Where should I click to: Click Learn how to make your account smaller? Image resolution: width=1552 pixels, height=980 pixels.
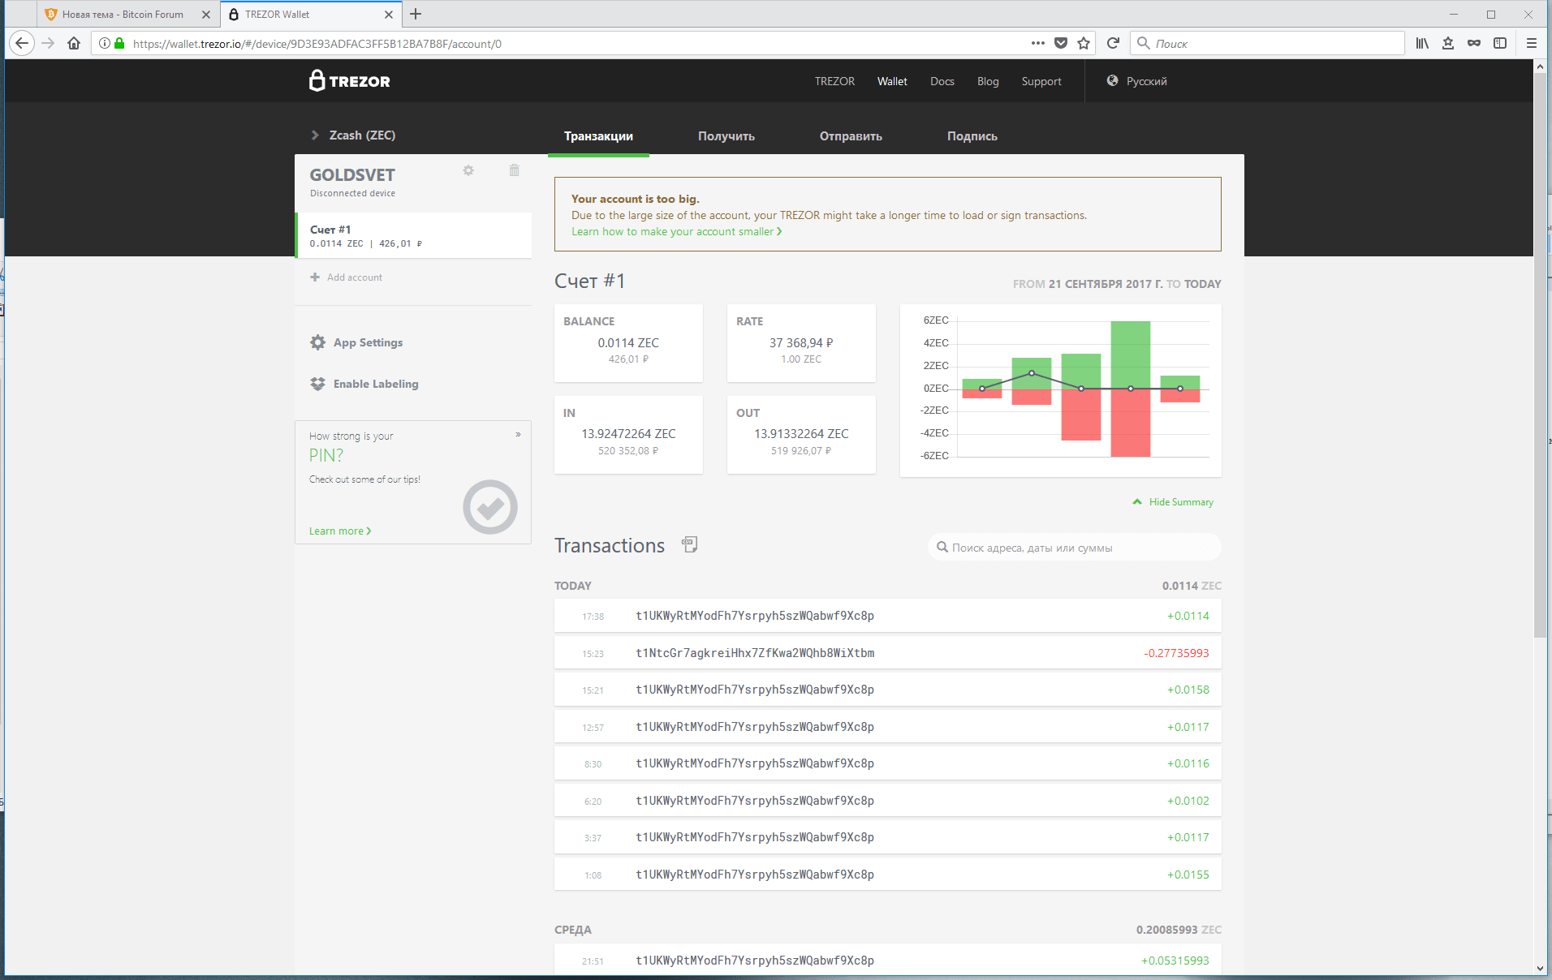point(676,231)
